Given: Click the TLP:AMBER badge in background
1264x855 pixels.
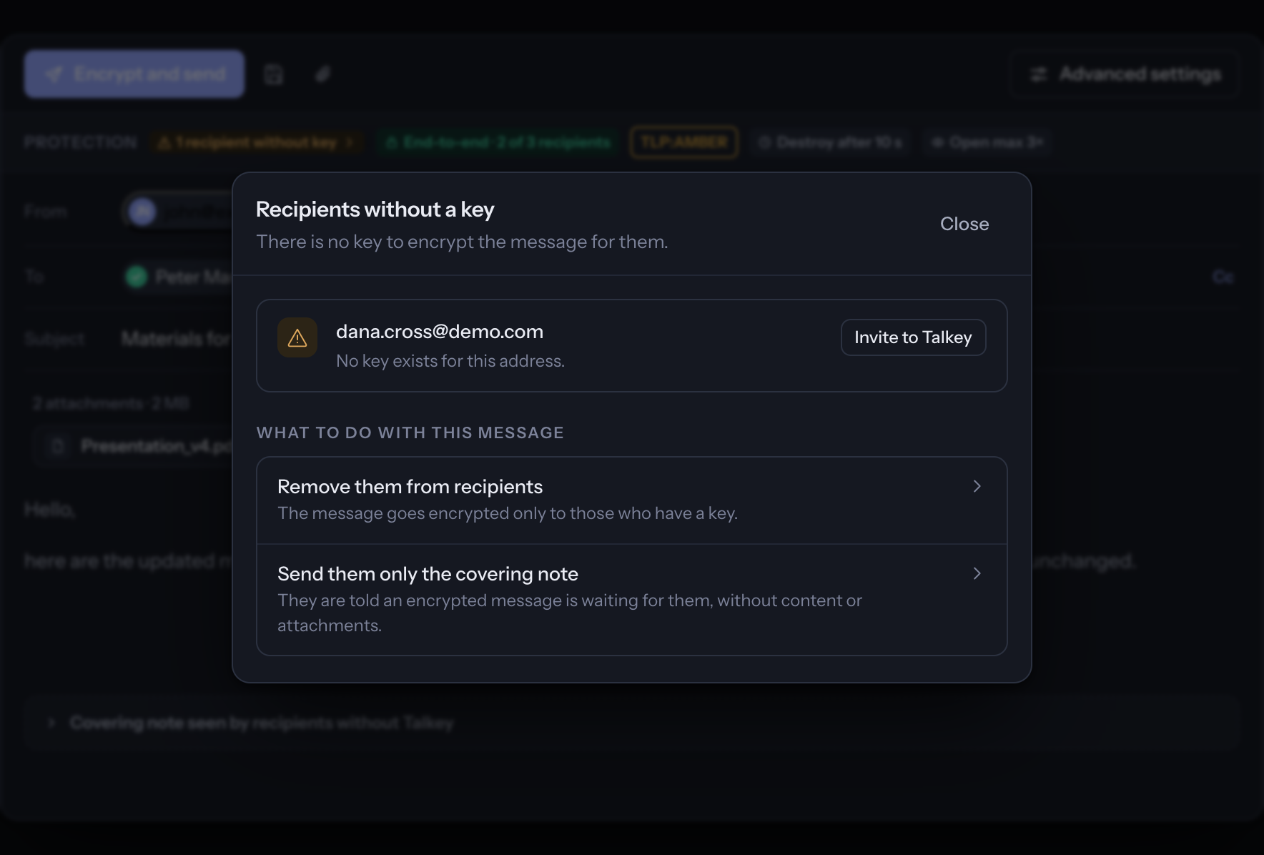Looking at the screenshot, I should (684, 142).
